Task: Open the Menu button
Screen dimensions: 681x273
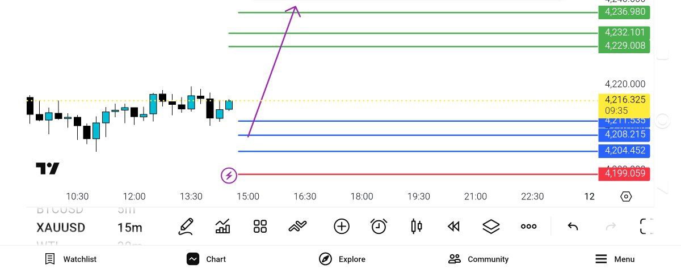Action: tap(615, 259)
